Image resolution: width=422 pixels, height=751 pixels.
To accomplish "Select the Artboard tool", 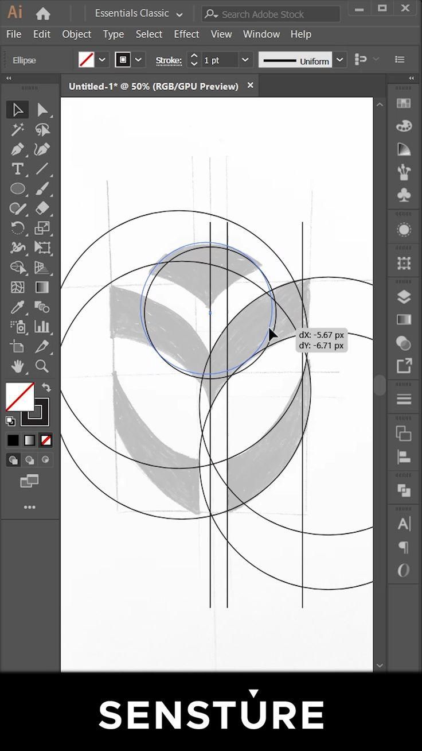I will coord(18,346).
